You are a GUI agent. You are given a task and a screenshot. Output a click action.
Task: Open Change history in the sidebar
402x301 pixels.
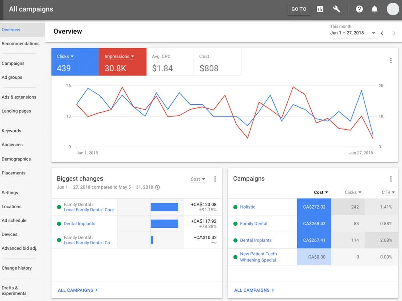click(17, 268)
